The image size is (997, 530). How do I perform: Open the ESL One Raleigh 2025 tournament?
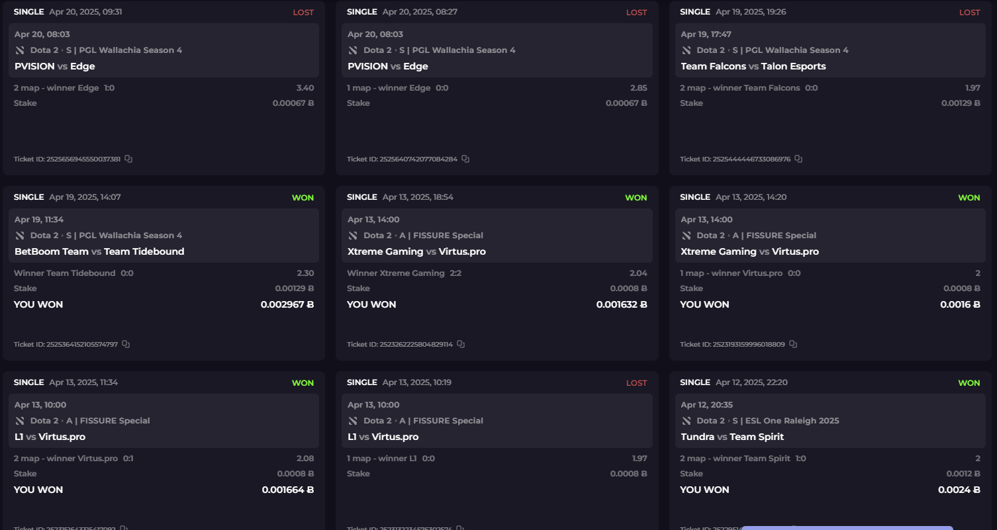coord(785,421)
